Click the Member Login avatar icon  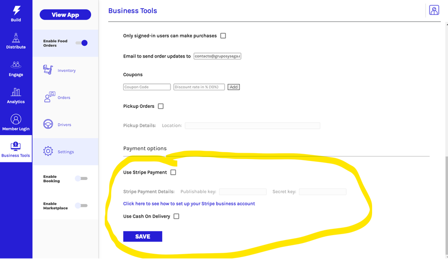pos(16,120)
